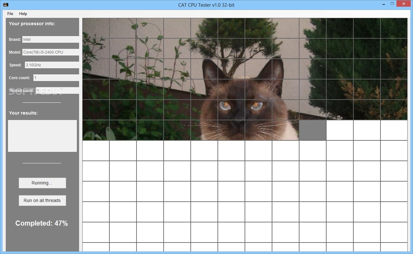Maximize the CAT CPU Tester window
This screenshot has height=254, width=413.
point(393,4)
